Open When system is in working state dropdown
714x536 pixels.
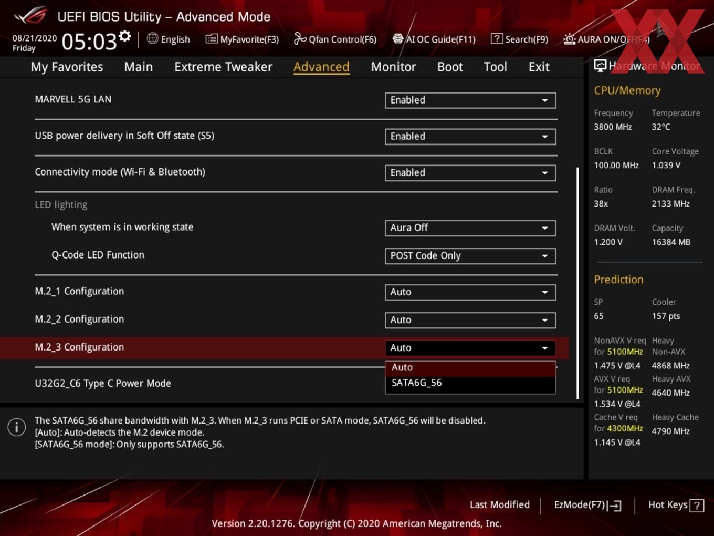[x=470, y=228]
